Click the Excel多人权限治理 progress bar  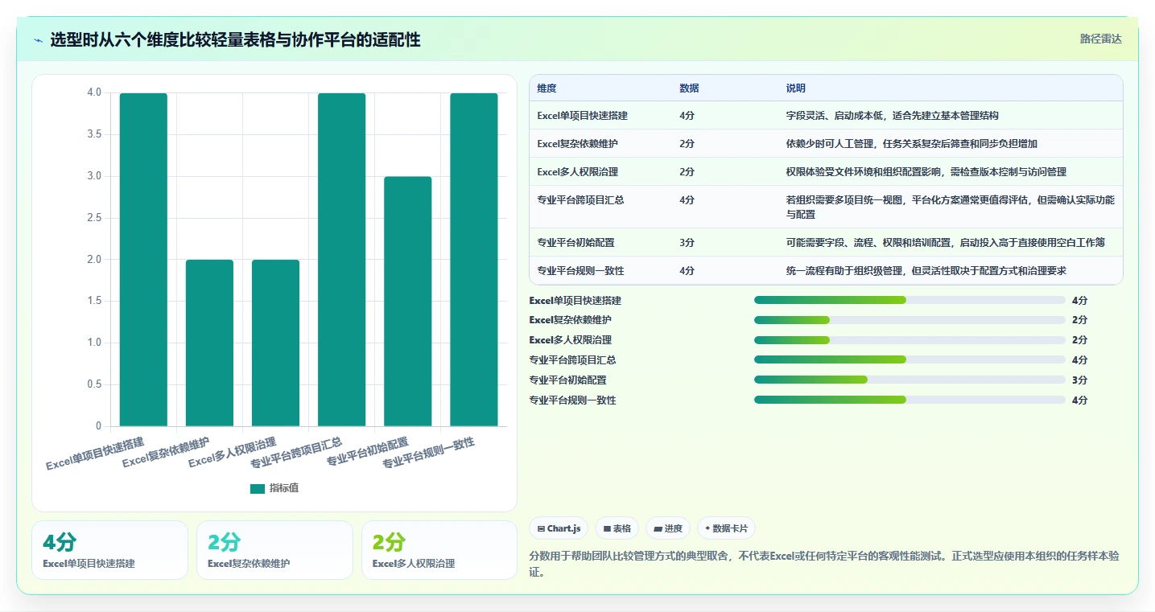point(910,340)
